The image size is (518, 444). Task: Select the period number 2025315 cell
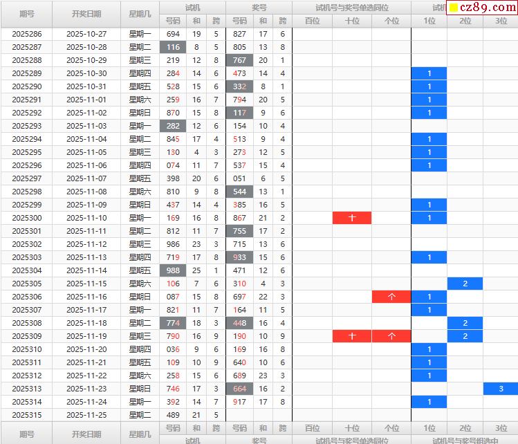[26, 415]
